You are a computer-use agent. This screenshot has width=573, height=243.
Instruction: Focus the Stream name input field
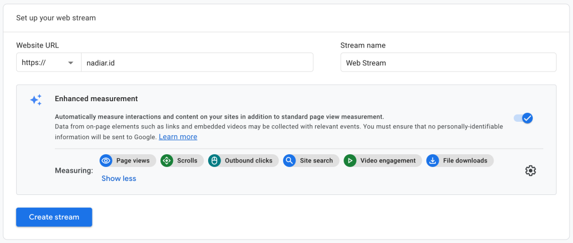pos(448,63)
